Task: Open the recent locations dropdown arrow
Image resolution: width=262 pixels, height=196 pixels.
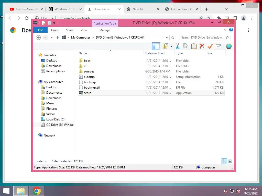Action: tap(52, 38)
